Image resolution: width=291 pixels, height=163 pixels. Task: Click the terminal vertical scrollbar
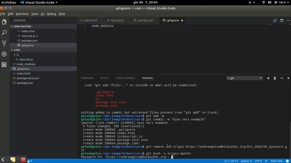(x=290, y=139)
